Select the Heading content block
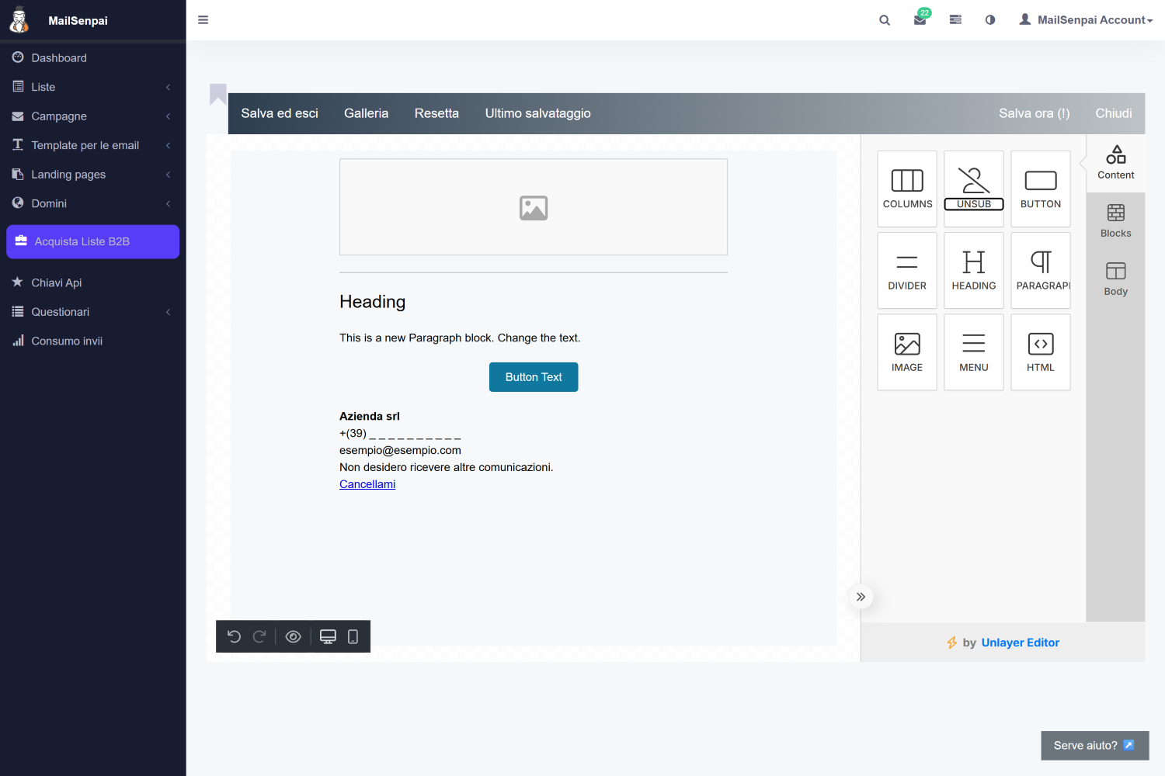 (973, 271)
